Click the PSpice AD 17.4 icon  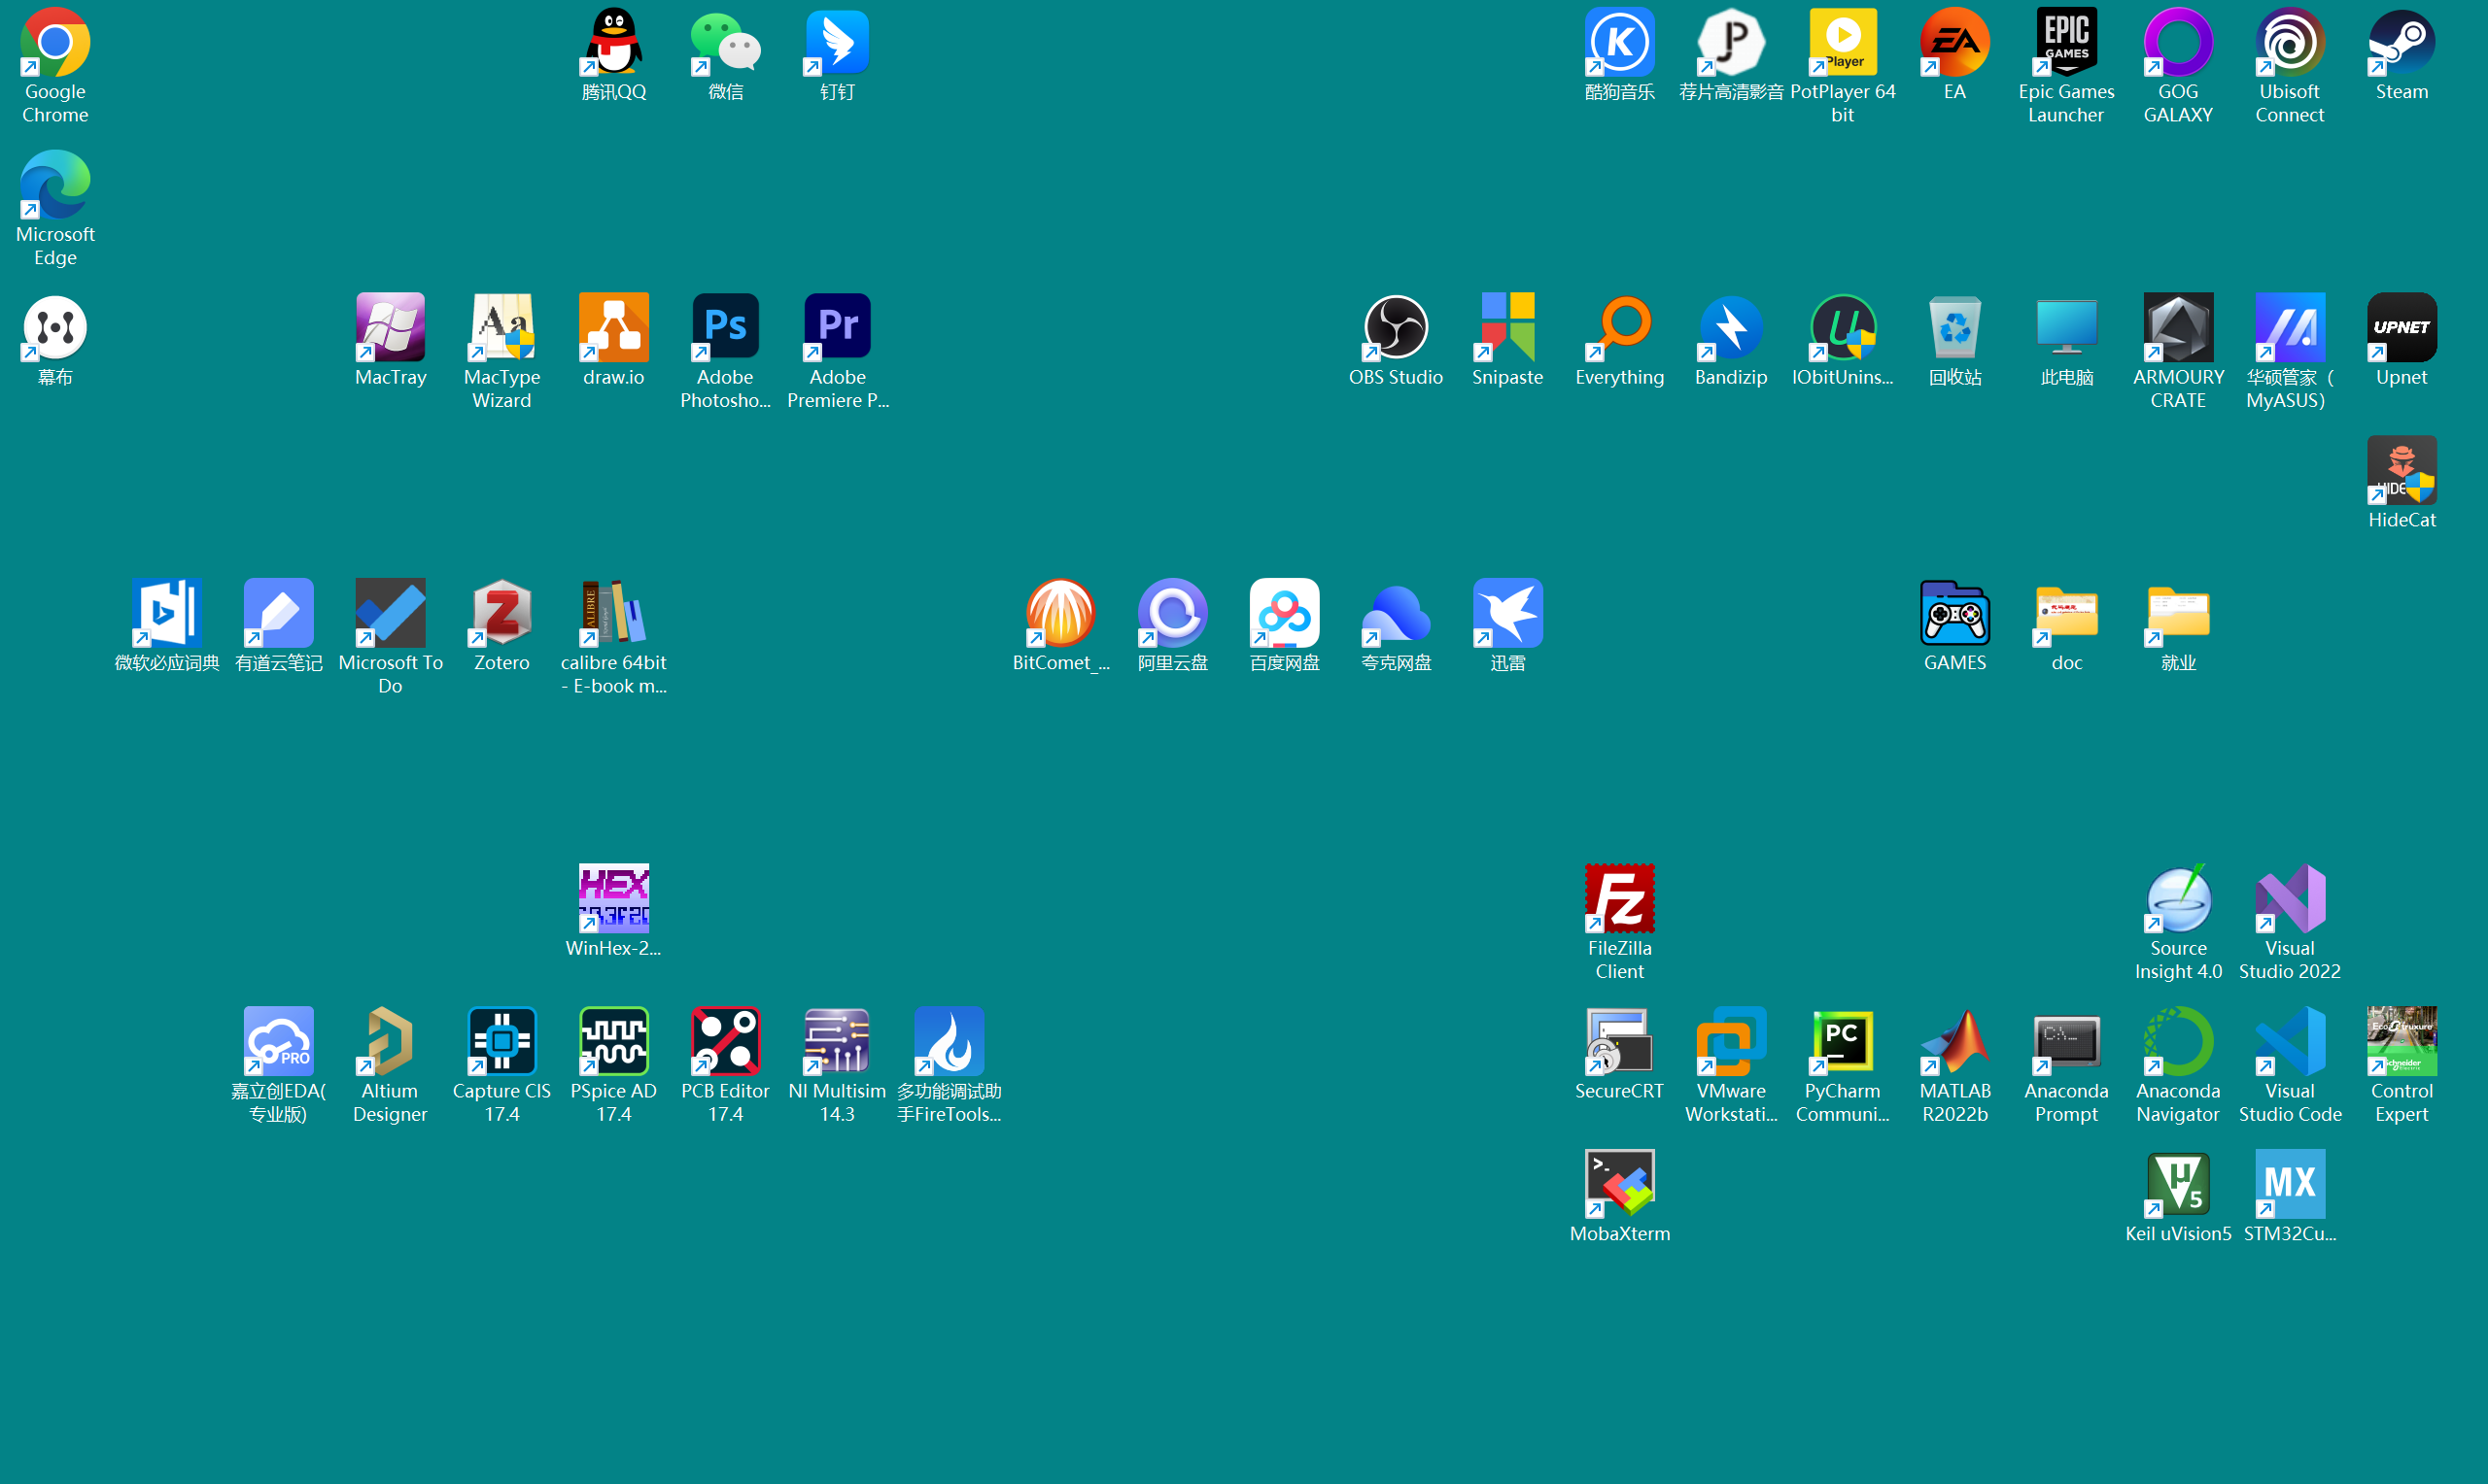[614, 1042]
